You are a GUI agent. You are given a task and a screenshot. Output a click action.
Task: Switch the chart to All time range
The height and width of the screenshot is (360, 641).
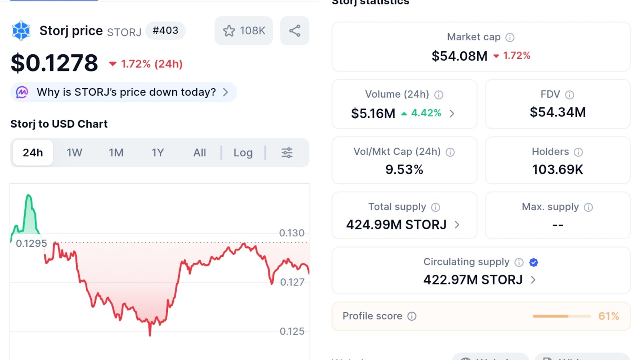click(200, 153)
